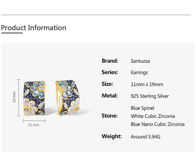Select the White Cubic Zirconia stone entry
This screenshot has width=196, height=166.
click(153, 116)
